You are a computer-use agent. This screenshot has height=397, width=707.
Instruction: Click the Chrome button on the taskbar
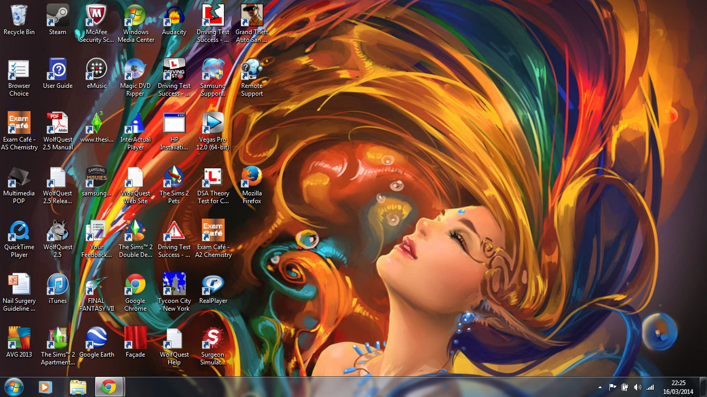(x=109, y=387)
